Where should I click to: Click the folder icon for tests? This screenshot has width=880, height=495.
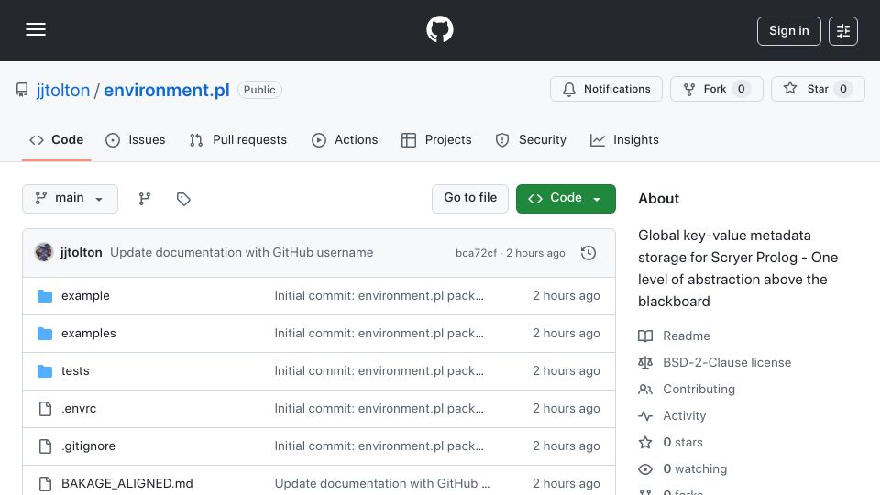click(x=45, y=371)
